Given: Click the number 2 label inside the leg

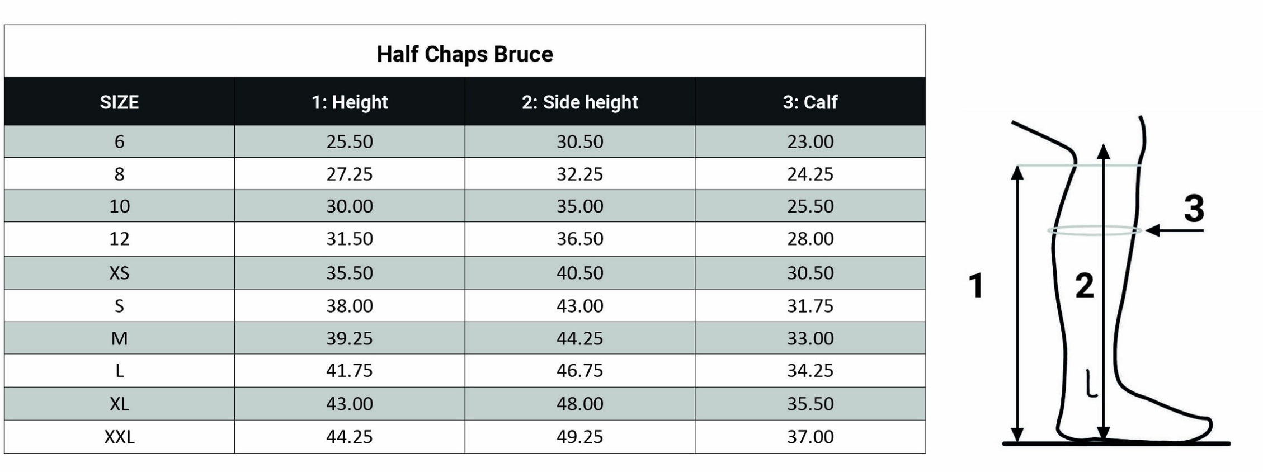Looking at the screenshot, I should point(1085,286).
